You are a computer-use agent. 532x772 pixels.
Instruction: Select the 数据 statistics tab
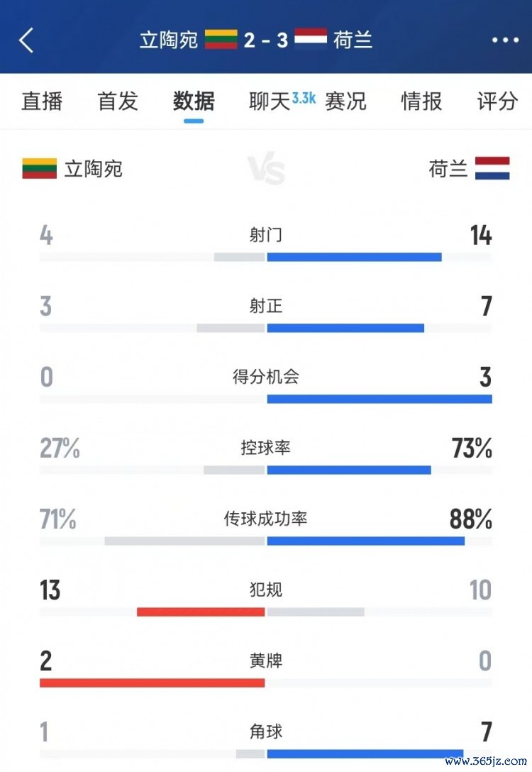click(194, 101)
